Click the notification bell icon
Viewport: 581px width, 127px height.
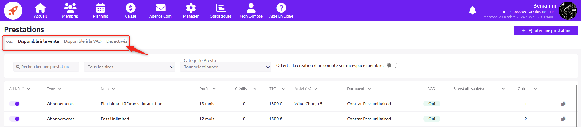(472, 11)
